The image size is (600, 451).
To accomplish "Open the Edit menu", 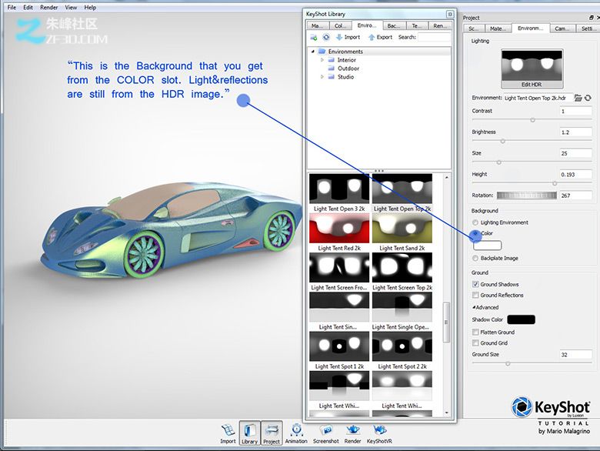I will point(28,7).
